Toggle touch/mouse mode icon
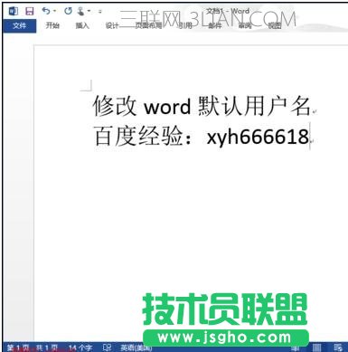 [80, 12]
